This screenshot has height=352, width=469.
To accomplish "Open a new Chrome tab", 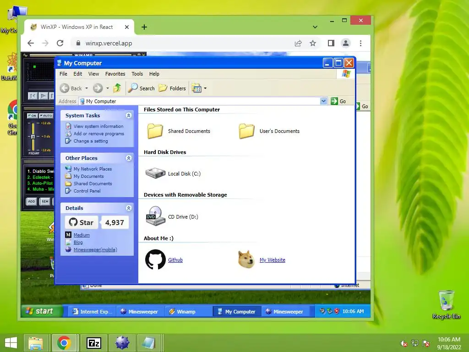I will (144, 27).
